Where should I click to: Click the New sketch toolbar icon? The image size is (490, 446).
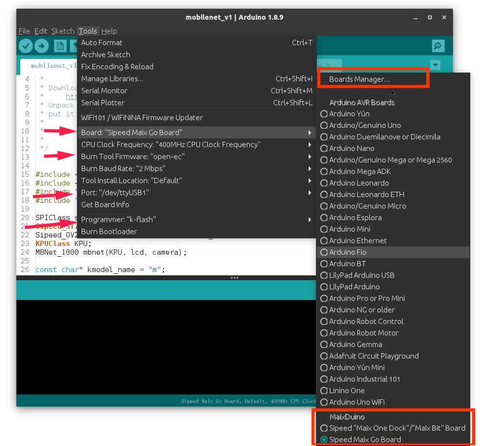tap(60, 46)
